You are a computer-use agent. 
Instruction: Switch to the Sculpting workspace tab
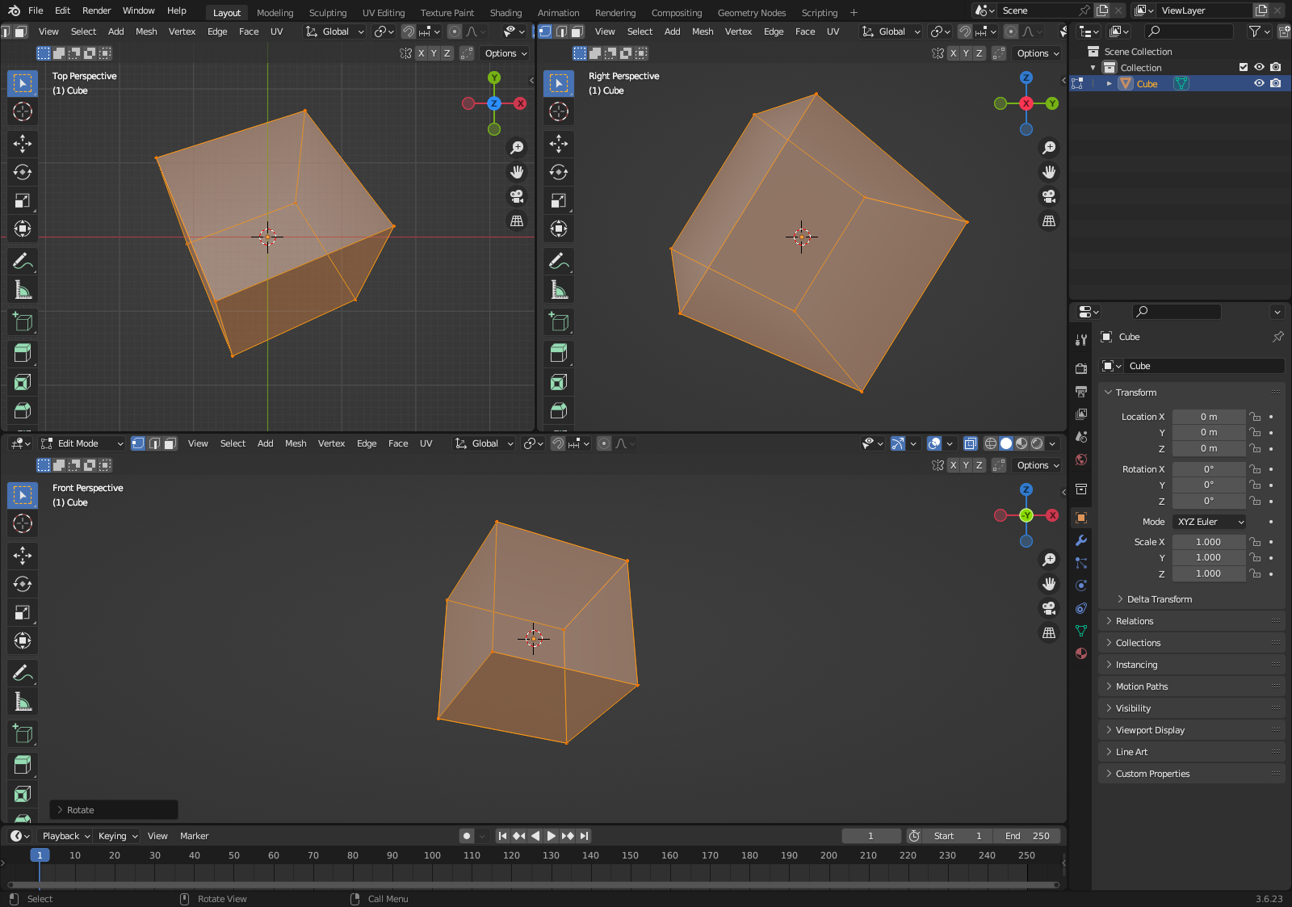327,12
